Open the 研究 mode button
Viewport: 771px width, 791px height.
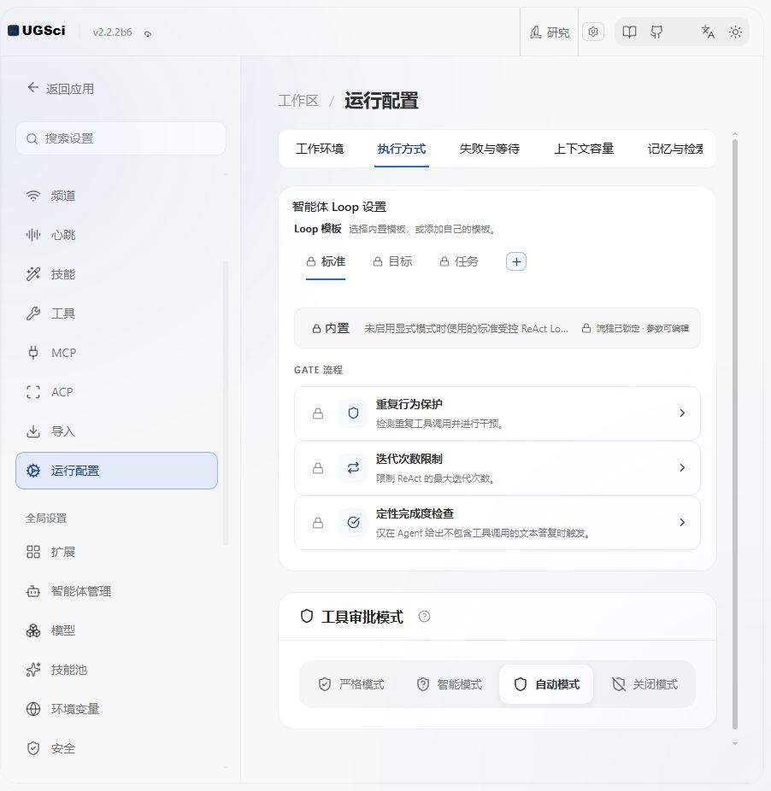tap(550, 32)
